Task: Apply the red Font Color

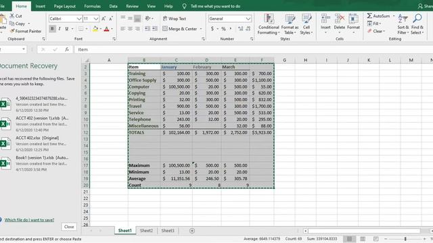Action: click(107, 28)
